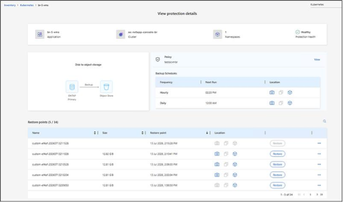Screen dimensions: 343x202
Task: Open the more actions menu for the 2:02:04 PM row
Action: click(319, 175)
